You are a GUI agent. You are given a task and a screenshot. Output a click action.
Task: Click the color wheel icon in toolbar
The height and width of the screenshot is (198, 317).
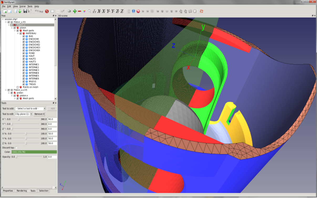pyautogui.click(x=84, y=11)
